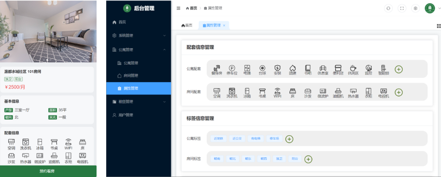
Task: Click the 安保 security shield icon
Action: point(277,68)
